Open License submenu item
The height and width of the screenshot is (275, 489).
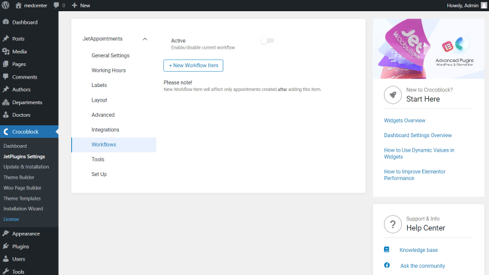(x=11, y=220)
